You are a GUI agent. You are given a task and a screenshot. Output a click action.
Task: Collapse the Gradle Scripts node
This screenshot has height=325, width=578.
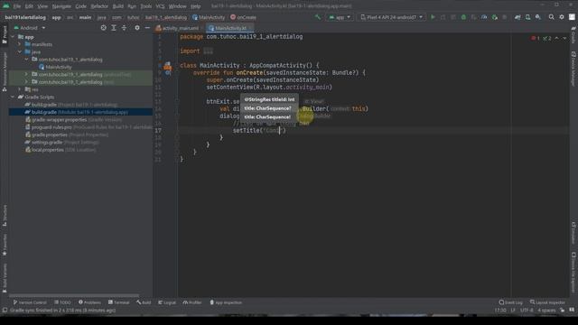point(13,97)
